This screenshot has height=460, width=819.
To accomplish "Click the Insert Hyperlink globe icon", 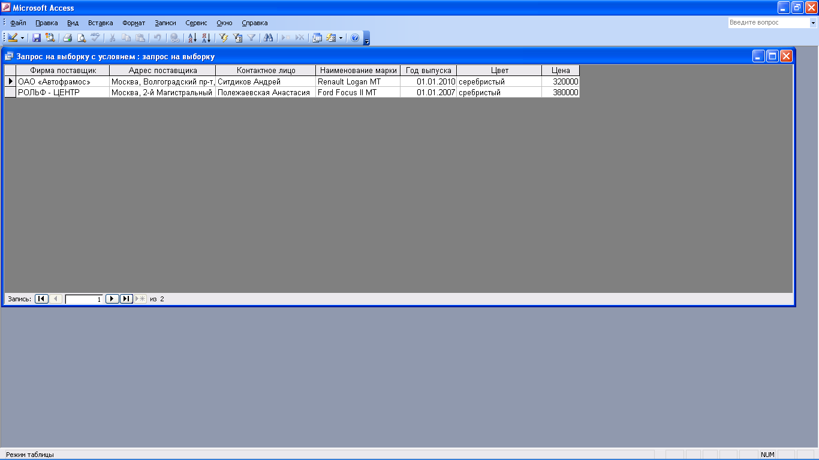I will tap(174, 38).
